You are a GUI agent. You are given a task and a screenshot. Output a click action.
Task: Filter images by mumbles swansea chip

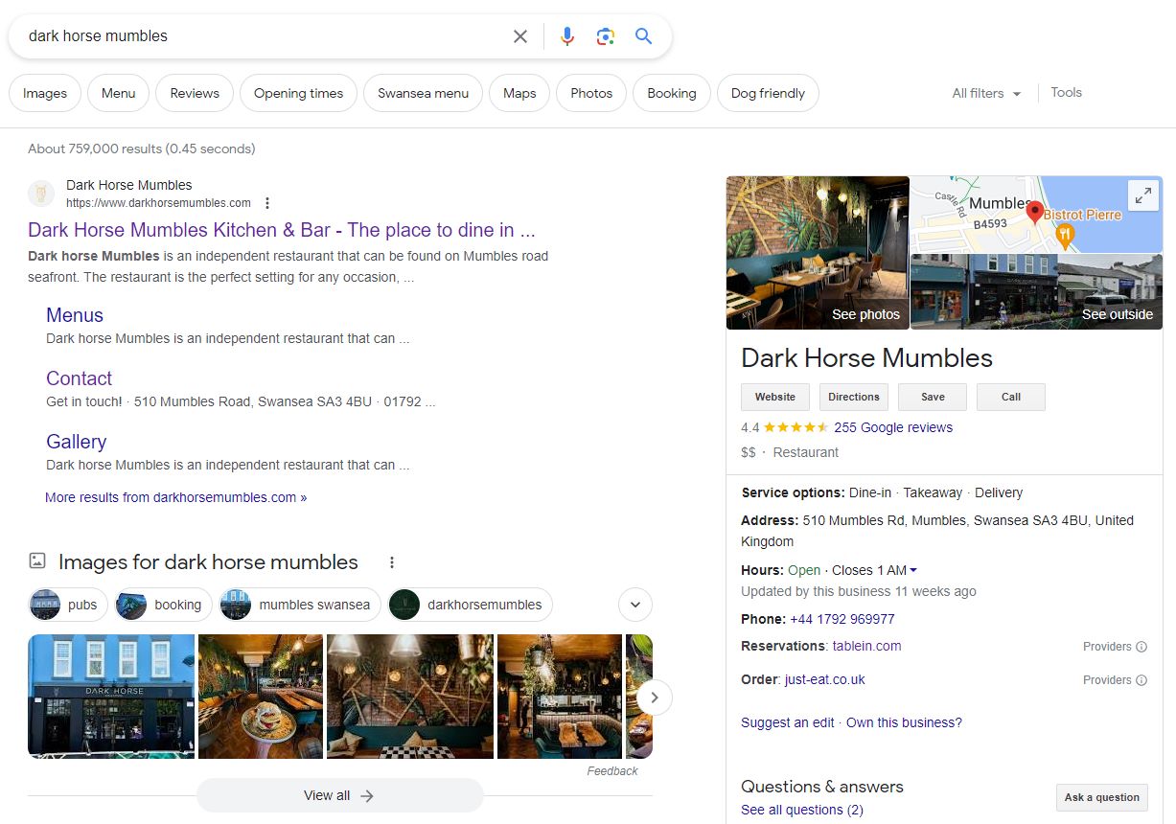point(300,605)
